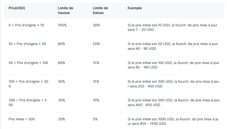The width and height of the screenshot is (227, 129).
Task: Select the "10 < Prix d'origine ≤ 50" cell
Action: coord(27,44)
